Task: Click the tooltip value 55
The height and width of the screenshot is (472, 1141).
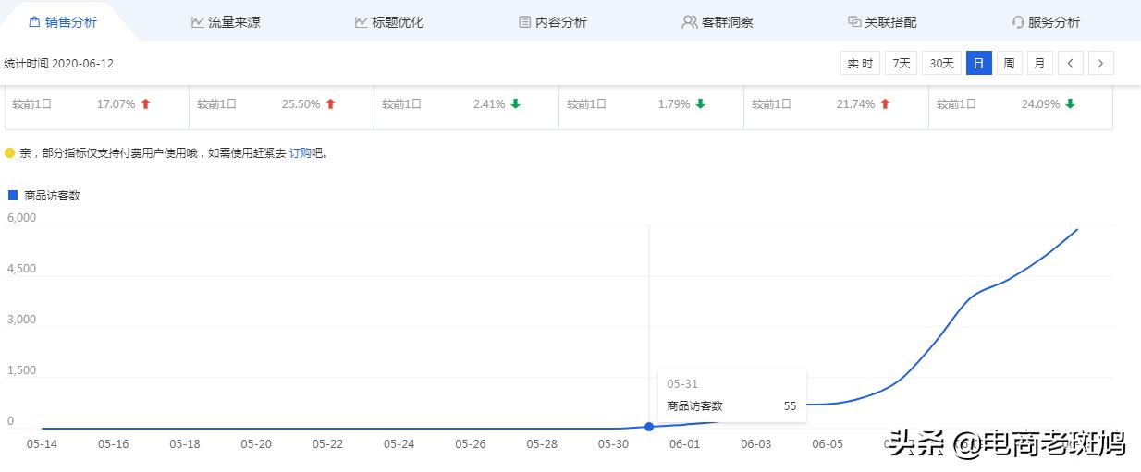Action: point(790,405)
